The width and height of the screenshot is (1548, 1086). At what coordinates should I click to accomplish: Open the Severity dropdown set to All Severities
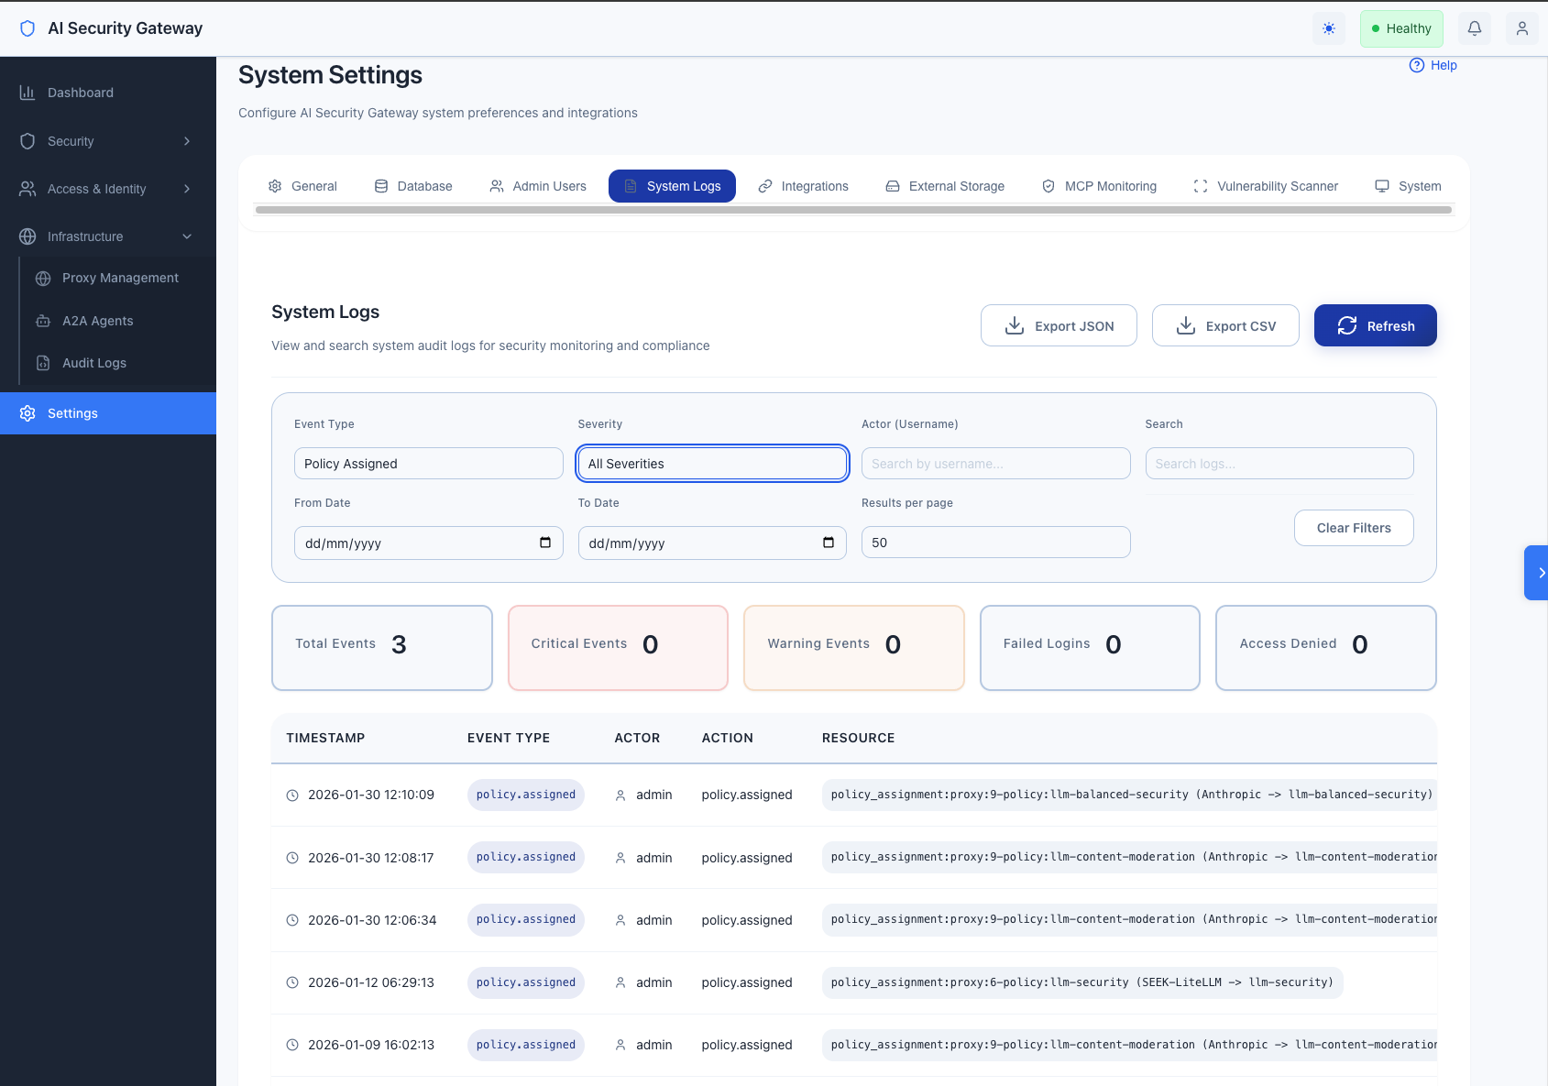[x=712, y=463]
